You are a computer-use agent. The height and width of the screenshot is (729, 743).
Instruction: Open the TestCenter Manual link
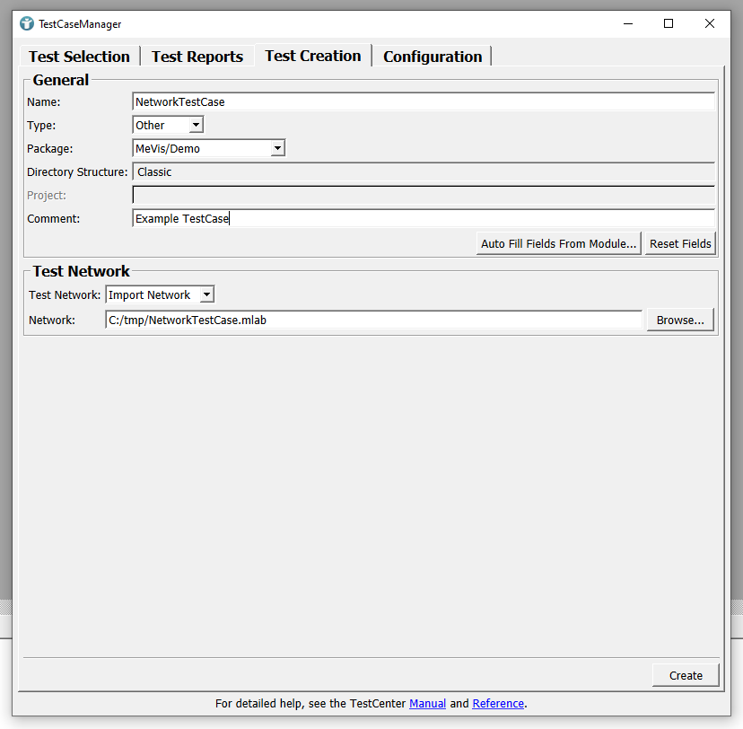427,704
